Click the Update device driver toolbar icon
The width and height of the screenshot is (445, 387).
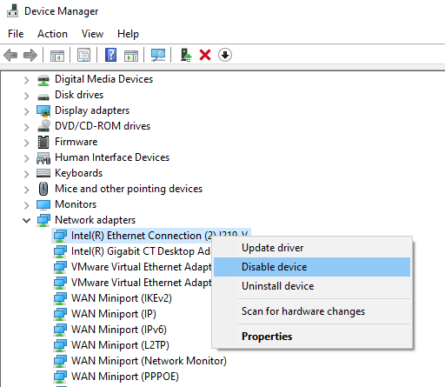[186, 55]
